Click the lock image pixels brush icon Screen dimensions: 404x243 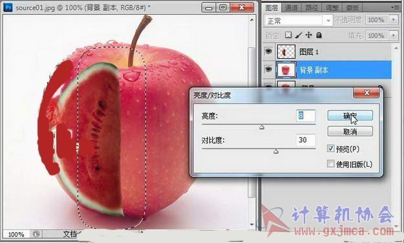299,35
